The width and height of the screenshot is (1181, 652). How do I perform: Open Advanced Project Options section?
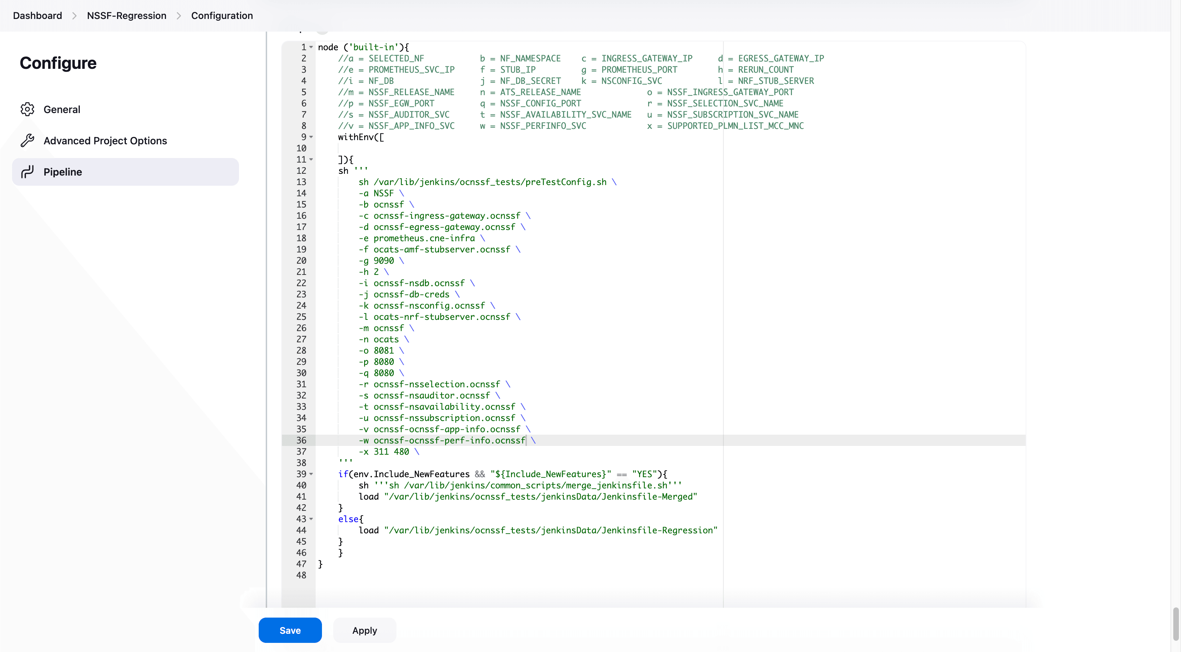point(105,140)
